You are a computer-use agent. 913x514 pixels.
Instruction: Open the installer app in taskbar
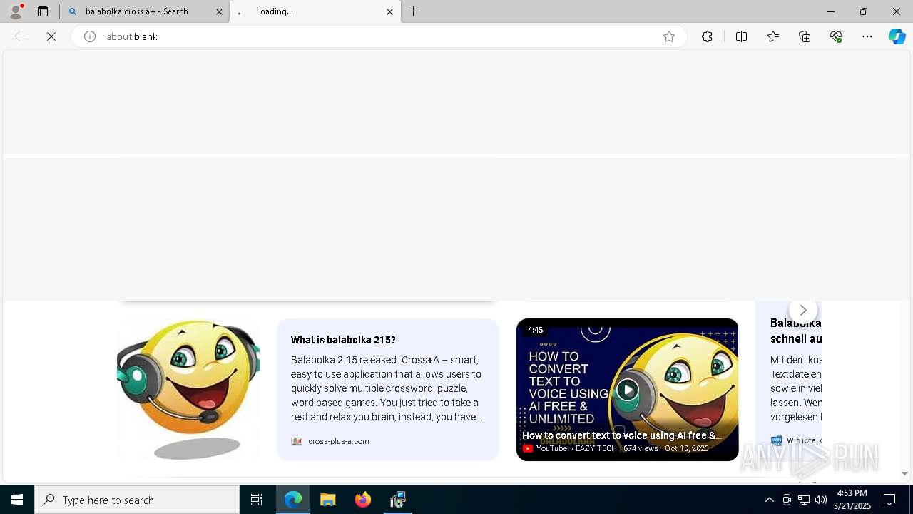(398, 500)
